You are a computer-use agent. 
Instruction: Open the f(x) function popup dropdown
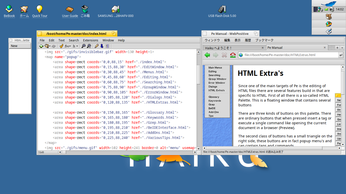[68, 46]
